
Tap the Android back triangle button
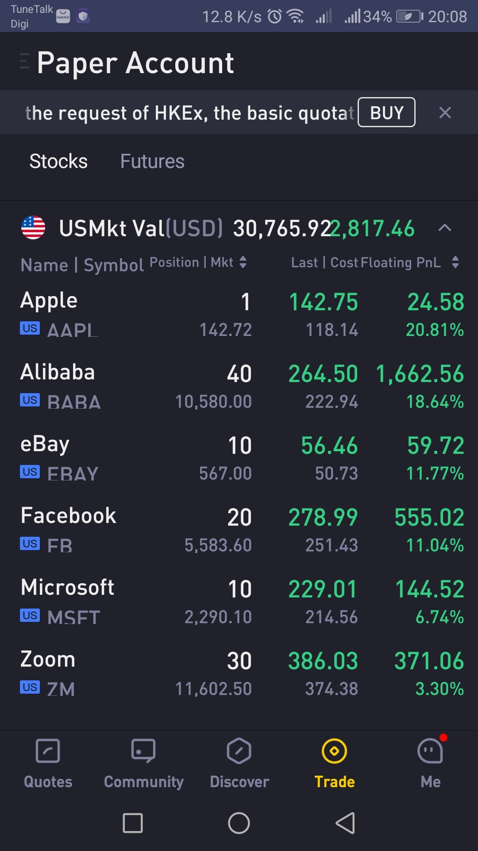(346, 823)
